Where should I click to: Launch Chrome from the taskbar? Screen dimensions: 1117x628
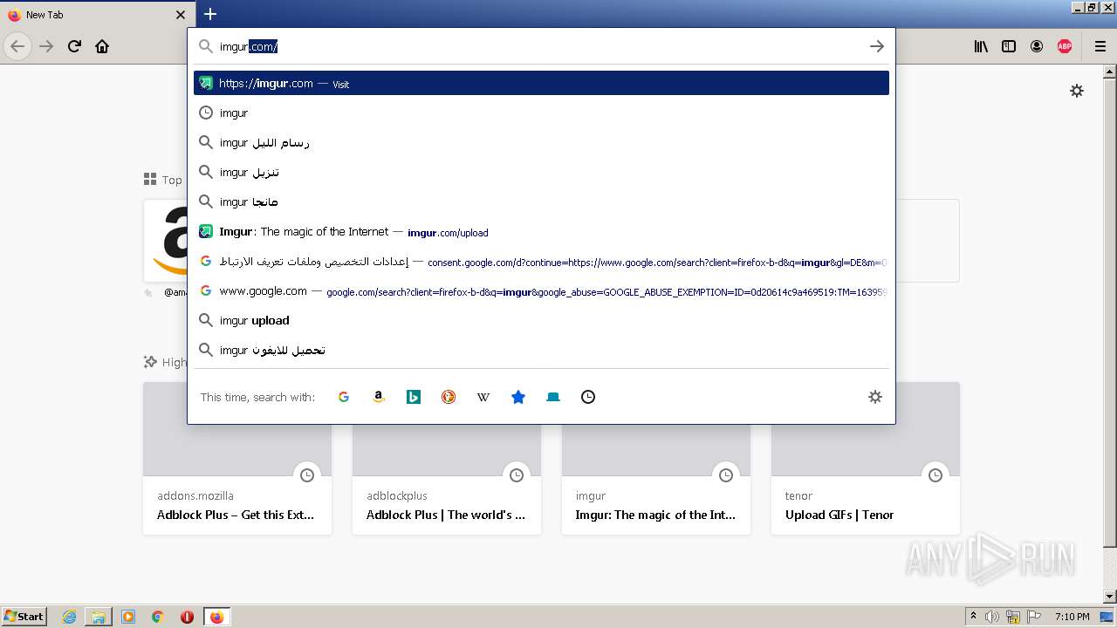pyautogui.click(x=158, y=617)
